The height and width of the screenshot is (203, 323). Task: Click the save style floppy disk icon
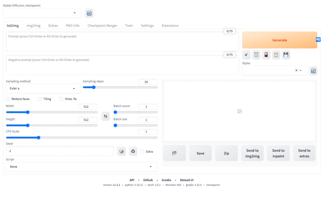tap(286, 55)
